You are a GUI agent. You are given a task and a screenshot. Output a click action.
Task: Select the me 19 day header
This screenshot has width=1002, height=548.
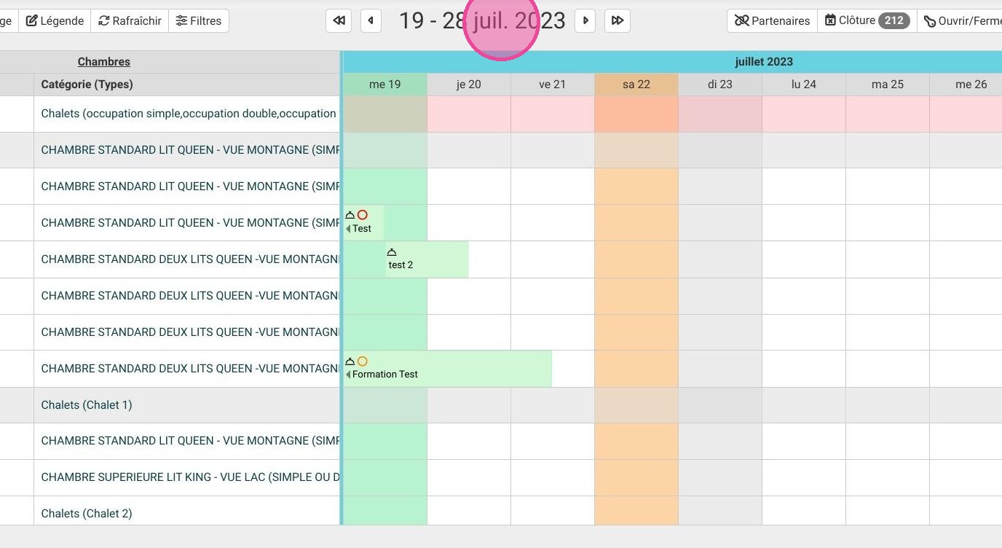pyautogui.click(x=385, y=85)
